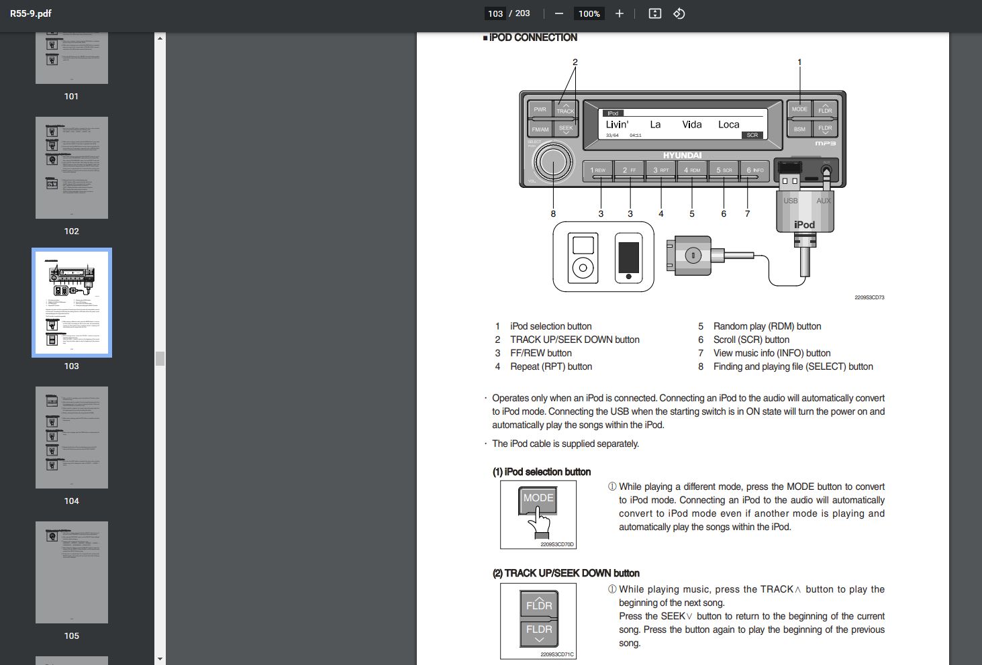Click the sidebar scroll-down arrow
Image resolution: width=982 pixels, height=665 pixels.
pyautogui.click(x=159, y=658)
